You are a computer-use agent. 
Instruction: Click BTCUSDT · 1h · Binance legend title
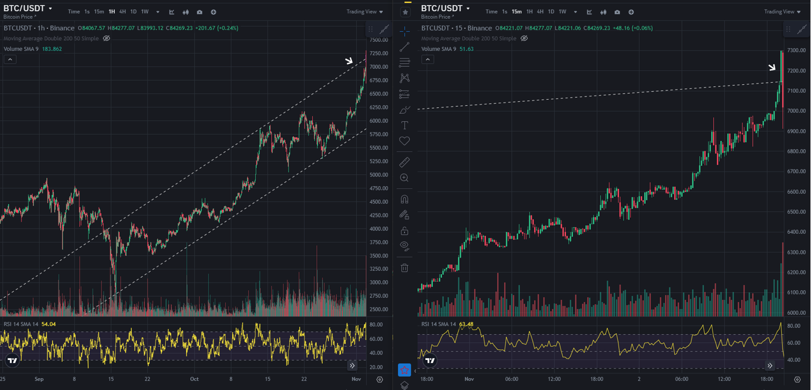[39, 28]
